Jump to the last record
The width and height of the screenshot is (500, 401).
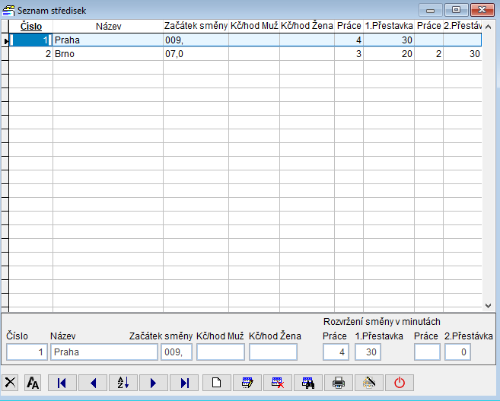(184, 383)
